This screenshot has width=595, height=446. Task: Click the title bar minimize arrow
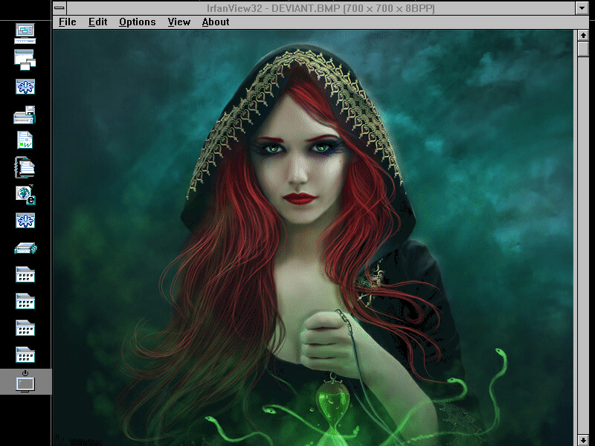582,7
